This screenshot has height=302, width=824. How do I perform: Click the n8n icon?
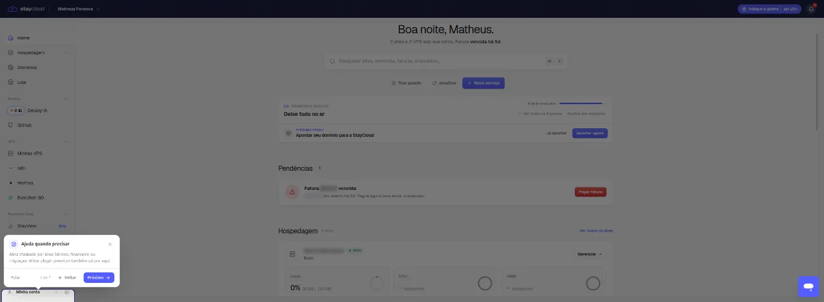pos(11,168)
